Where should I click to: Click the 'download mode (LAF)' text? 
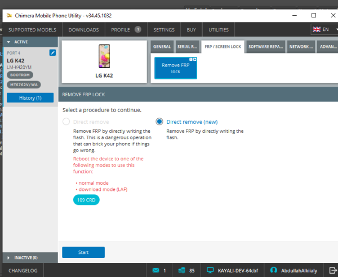tap(103, 189)
